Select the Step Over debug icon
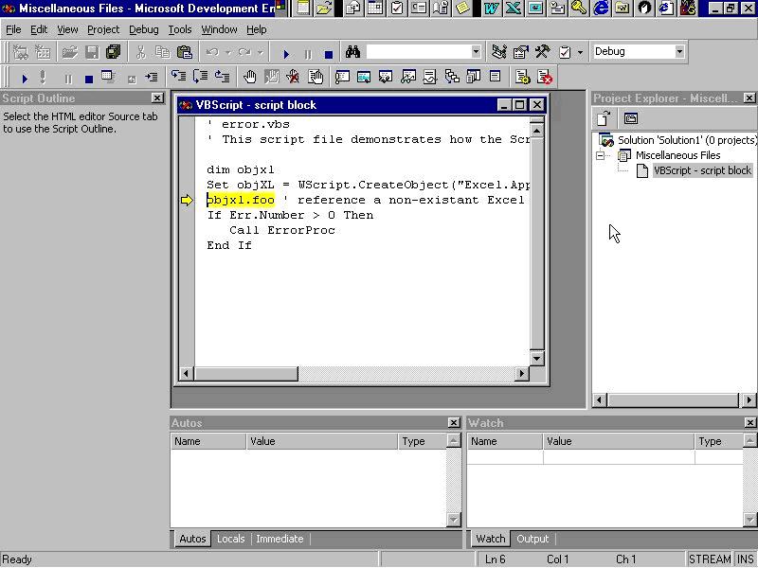758x568 pixels. [x=201, y=77]
